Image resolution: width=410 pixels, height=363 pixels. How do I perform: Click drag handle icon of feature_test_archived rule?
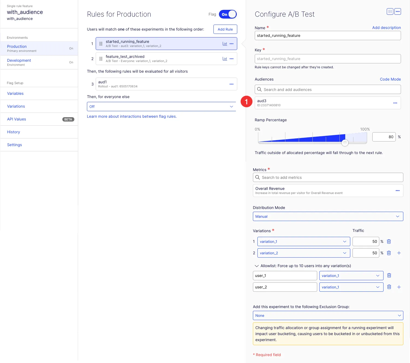(101, 59)
